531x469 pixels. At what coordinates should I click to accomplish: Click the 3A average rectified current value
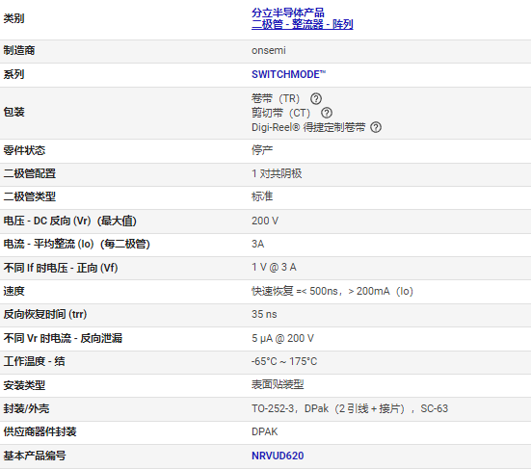[257, 244]
